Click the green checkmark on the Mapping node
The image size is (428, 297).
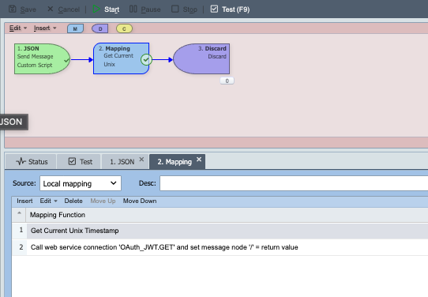146,59
